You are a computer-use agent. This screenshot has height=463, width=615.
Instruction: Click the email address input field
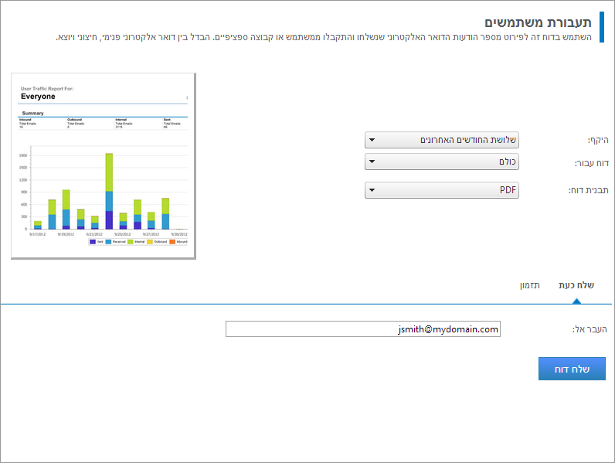(x=363, y=329)
